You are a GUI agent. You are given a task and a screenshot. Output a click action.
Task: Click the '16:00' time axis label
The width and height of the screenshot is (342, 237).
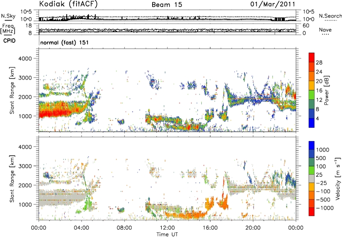pos(210,228)
